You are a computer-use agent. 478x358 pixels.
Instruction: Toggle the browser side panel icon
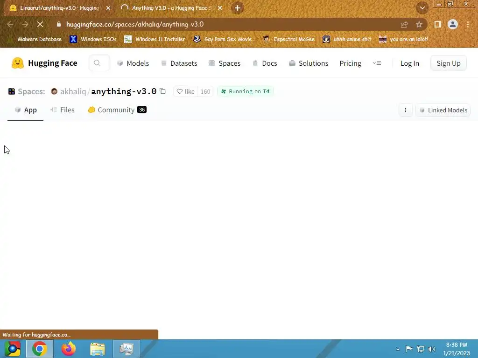(x=437, y=24)
